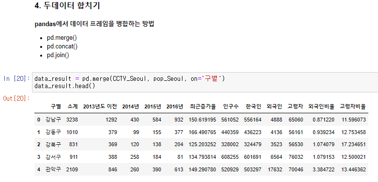
Task: Select the 고령자비율 column header
Action: point(353,106)
